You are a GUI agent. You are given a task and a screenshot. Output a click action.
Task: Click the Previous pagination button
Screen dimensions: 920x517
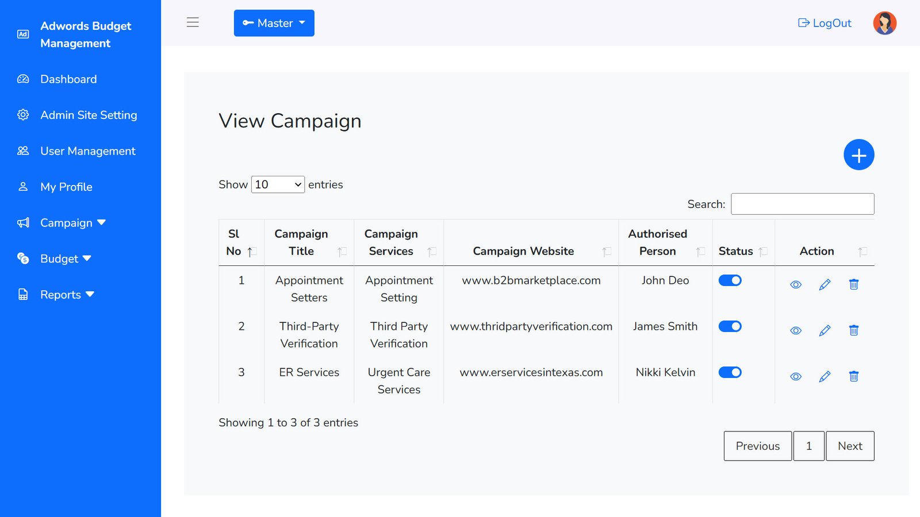tap(758, 446)
